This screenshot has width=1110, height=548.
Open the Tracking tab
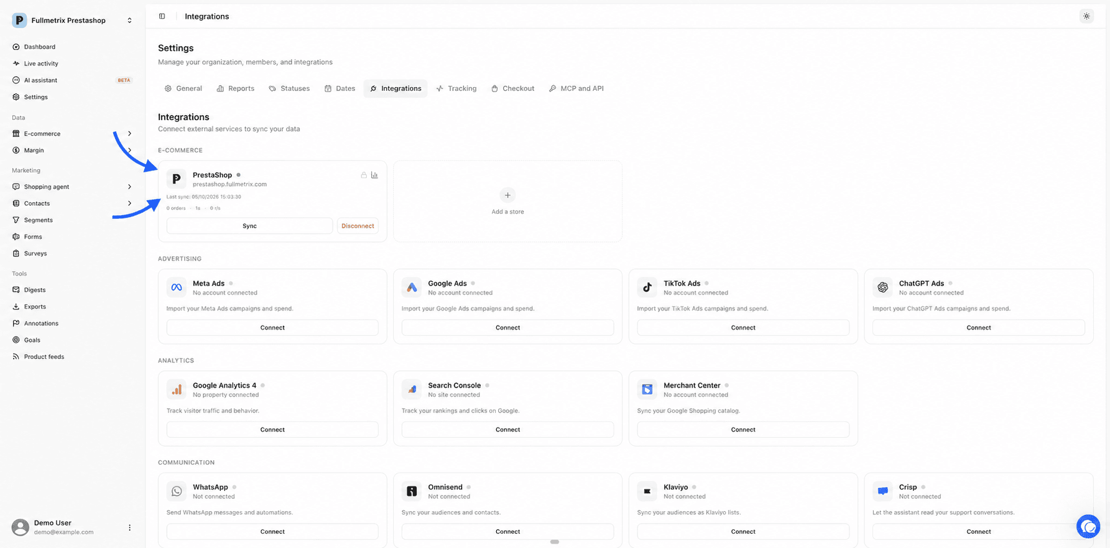pyautogui.click(x=456, y=88)
